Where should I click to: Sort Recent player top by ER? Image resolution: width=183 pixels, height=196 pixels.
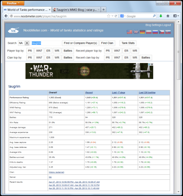coord(126,51)
